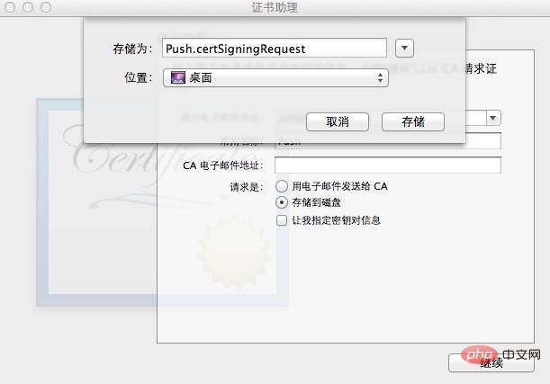550x384 pixels.
Task: Click the 取消 cancel button
Action: pos(338,121)
